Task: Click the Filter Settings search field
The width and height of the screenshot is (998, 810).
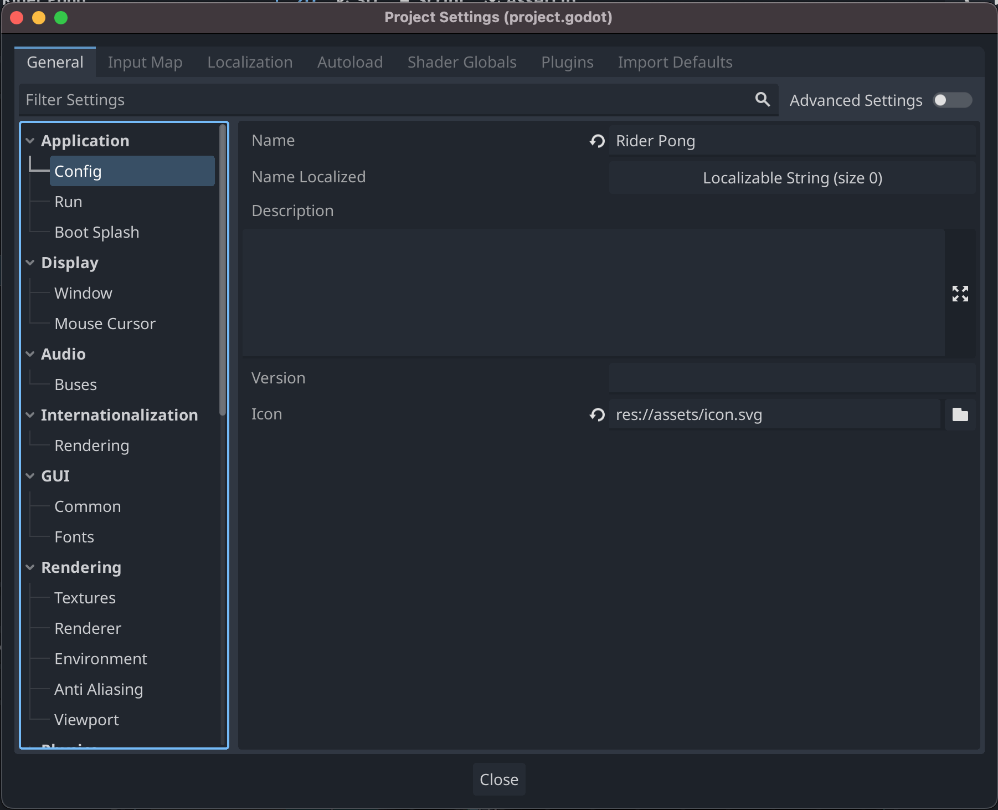Action: [x=388, y=100]
